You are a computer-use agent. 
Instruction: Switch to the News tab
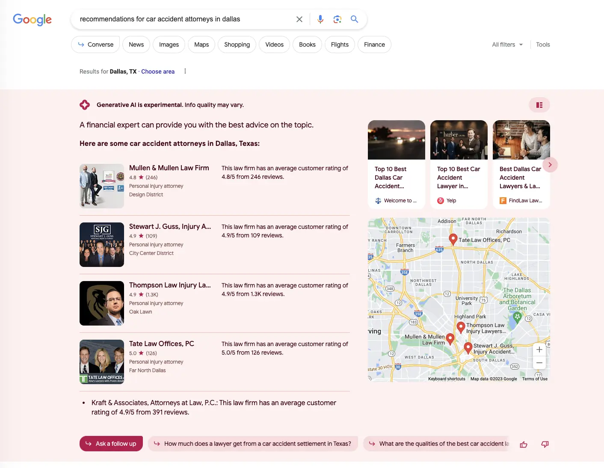[136, 44]
